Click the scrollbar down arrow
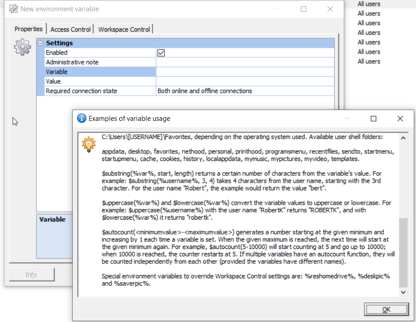Image resolution: width=416 pixels, height=322 pixels. click(404, 293)
